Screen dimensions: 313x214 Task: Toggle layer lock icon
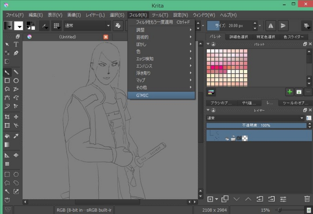point(233,138)
